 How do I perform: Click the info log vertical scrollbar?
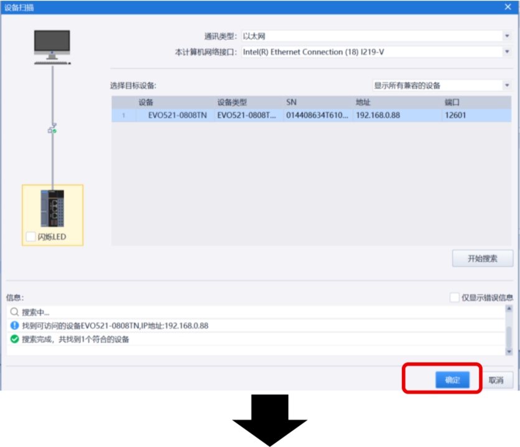point(509,333)
